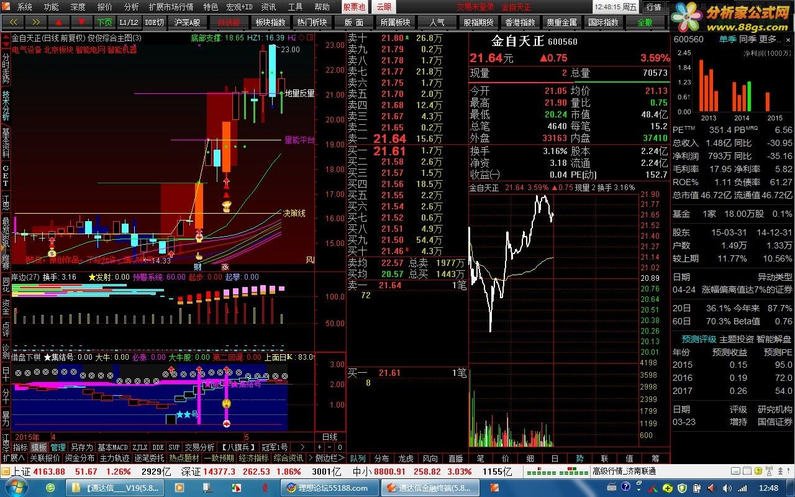Screen dimensions: 795x497
Task: Open the 报价 menu
Action: 105,7
